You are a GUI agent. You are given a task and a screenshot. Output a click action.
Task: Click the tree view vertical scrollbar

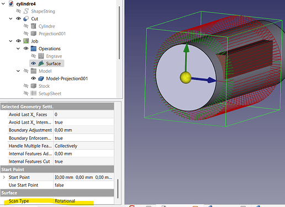119,33
